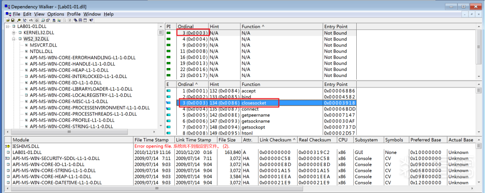Open the Options menu

pyautogui.click(x=56, y=14)
